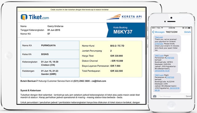Tap the 29/03/2016 06:30 date link
This screenshot has width=197, height=113.
[x=175, y=88]
